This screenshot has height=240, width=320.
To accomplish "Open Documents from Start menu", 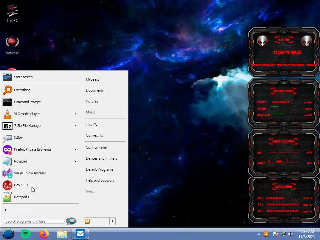I will click(x=95, y=90).
